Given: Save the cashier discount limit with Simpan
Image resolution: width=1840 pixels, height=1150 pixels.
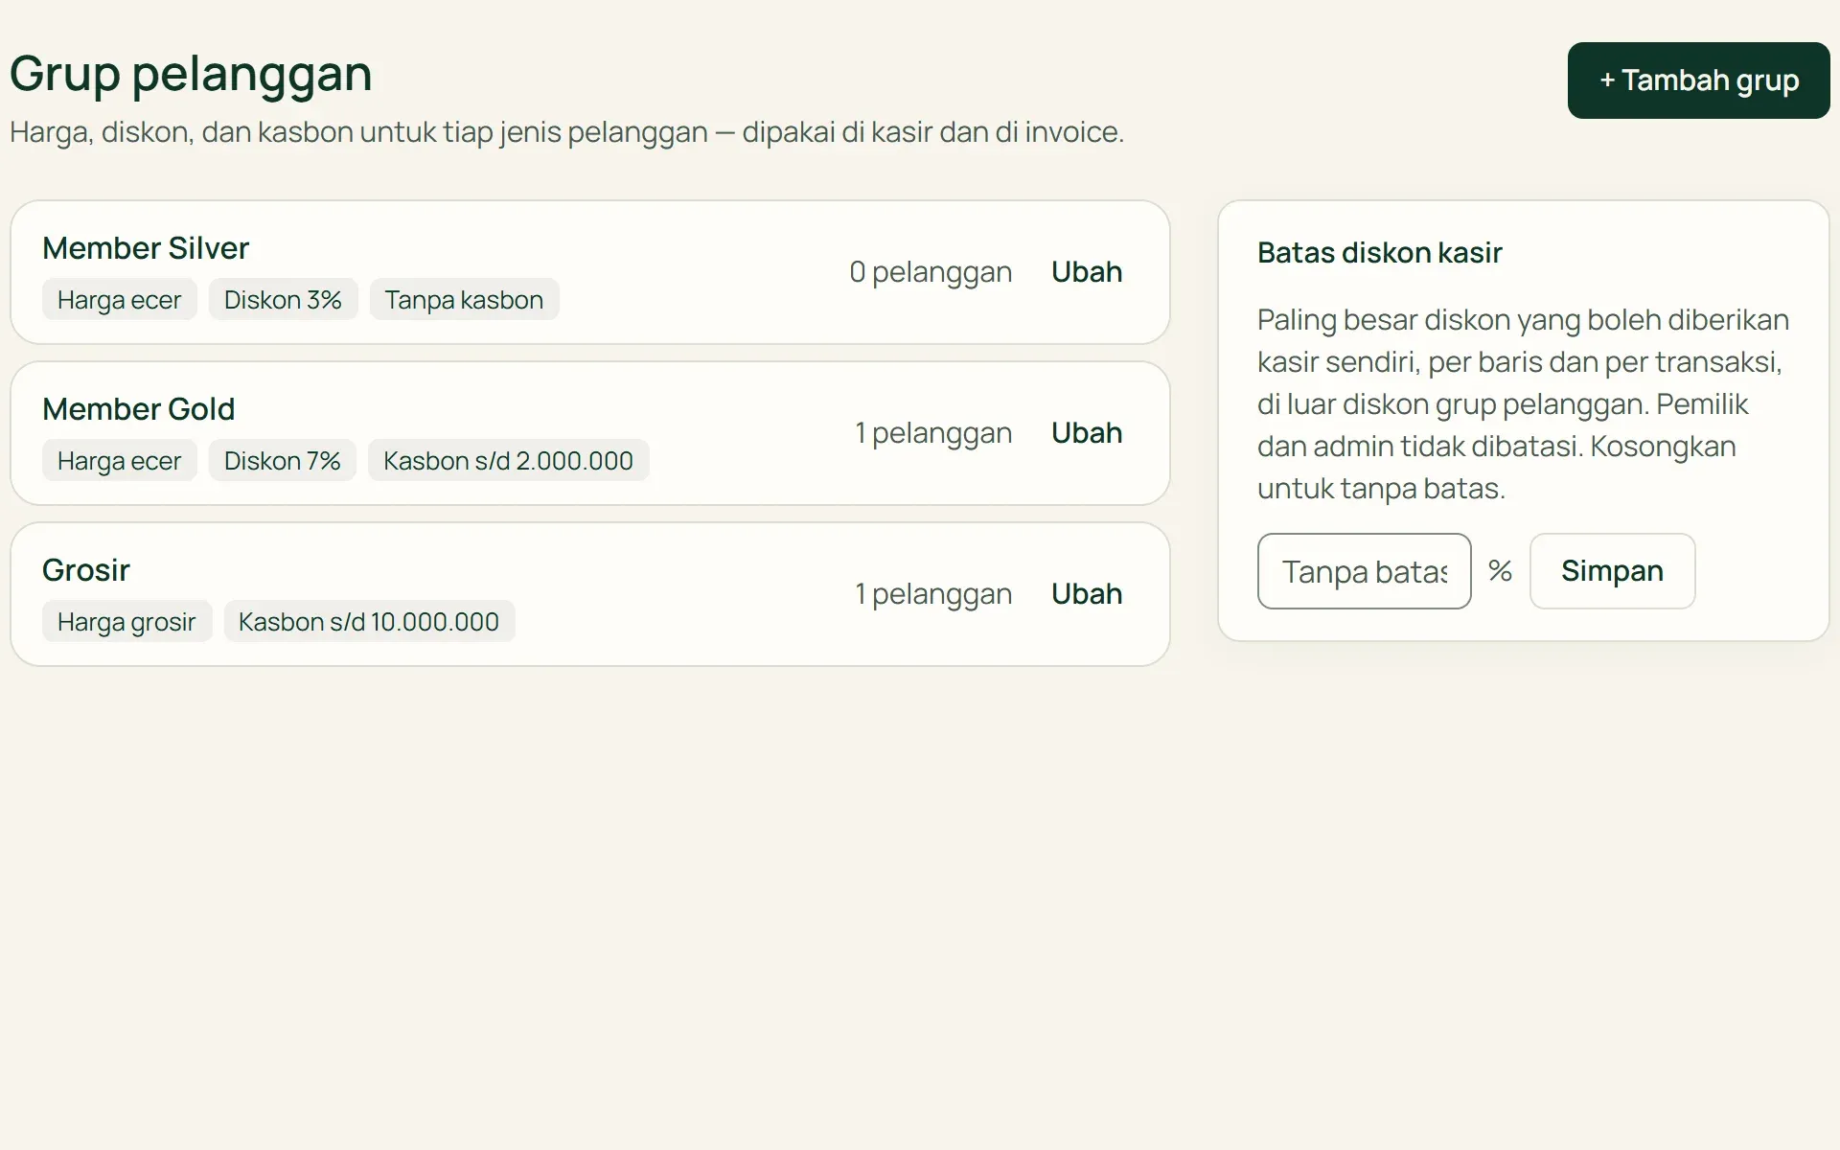Looking at the screenshot, I should click(x=1612, y=571).
